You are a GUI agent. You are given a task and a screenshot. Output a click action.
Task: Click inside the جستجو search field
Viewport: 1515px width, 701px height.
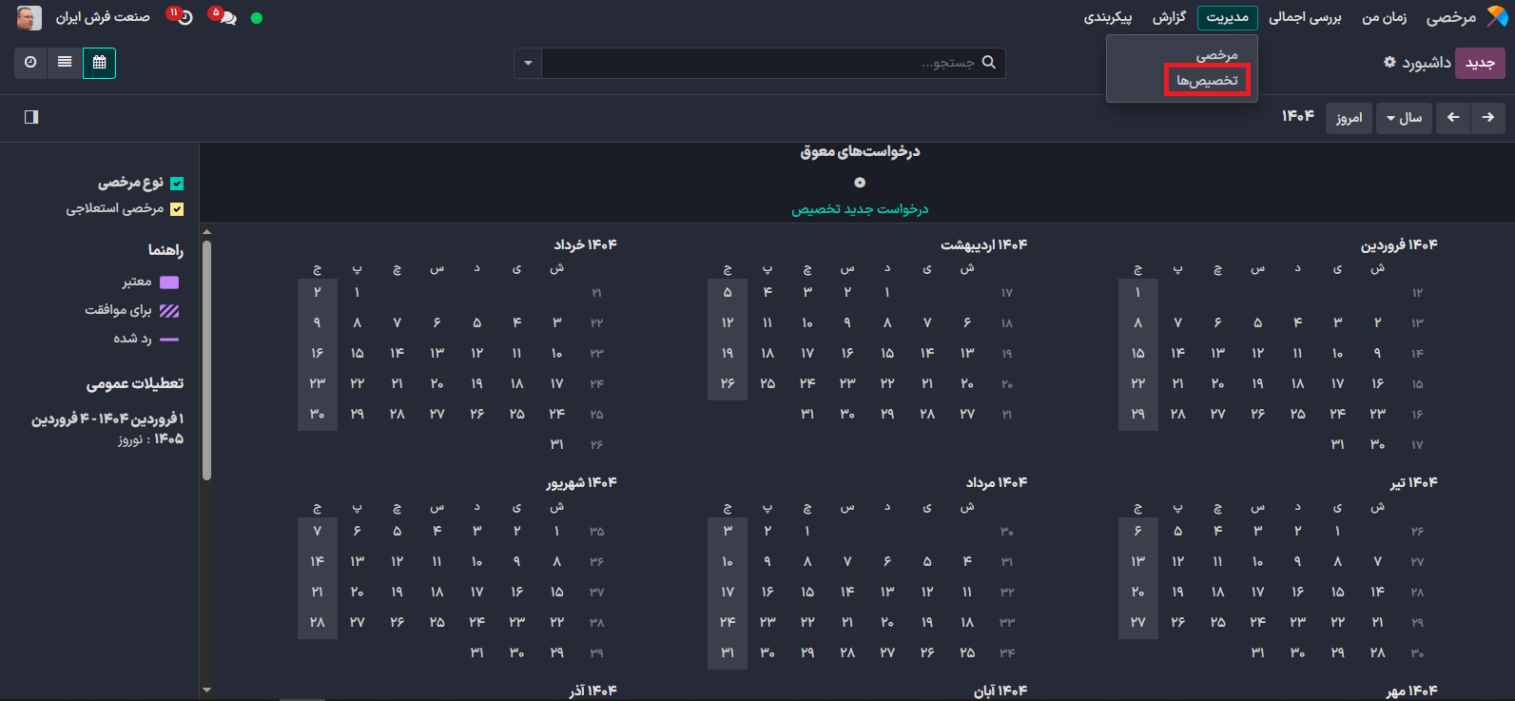coord(761,63)
